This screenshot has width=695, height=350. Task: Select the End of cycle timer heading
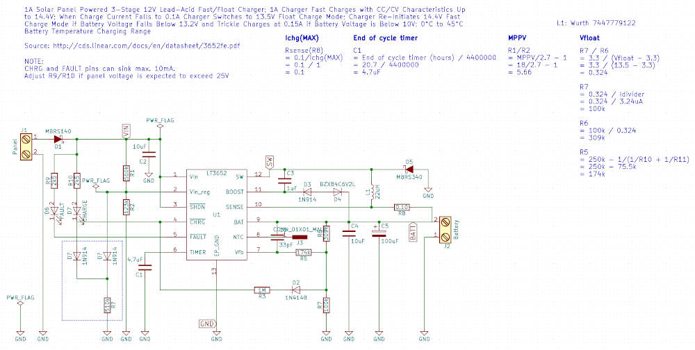coord(386,38)
